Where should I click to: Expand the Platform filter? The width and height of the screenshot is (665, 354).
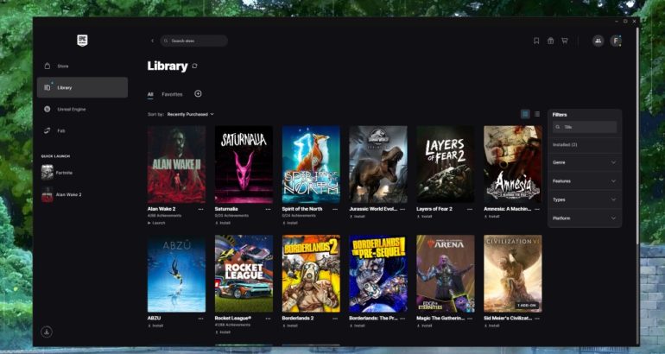(585, 218)
